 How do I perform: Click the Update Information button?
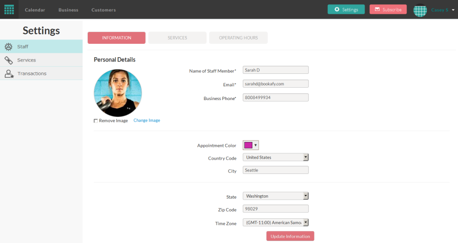[x=290, y=236]
